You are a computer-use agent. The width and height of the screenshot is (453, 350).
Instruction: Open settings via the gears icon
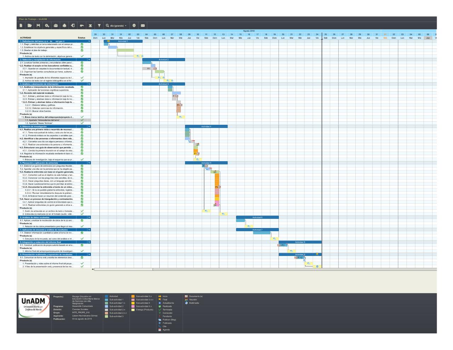click(47, 25)
